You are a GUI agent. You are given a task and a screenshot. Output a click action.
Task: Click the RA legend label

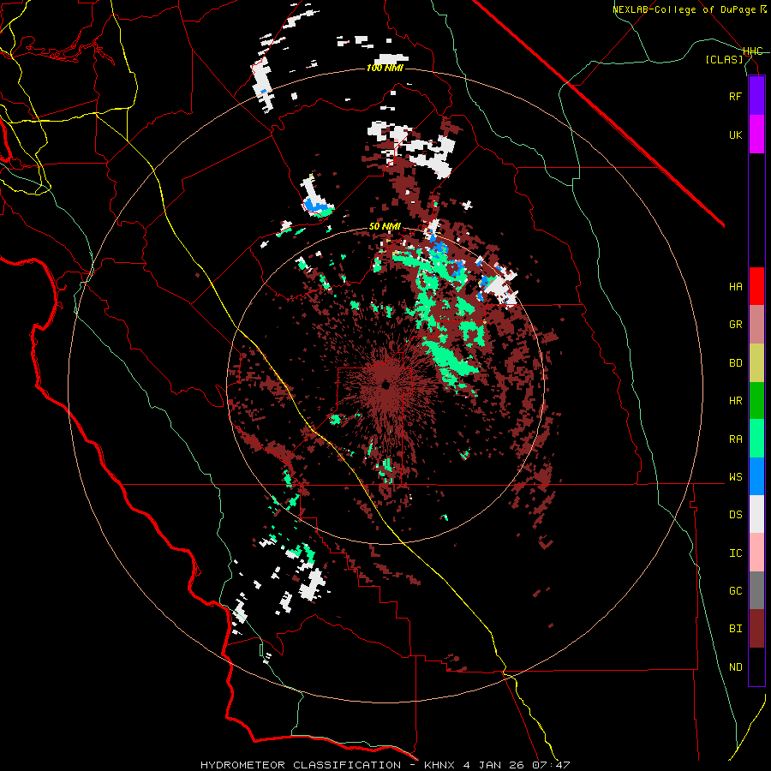click(x=735, y=439)
